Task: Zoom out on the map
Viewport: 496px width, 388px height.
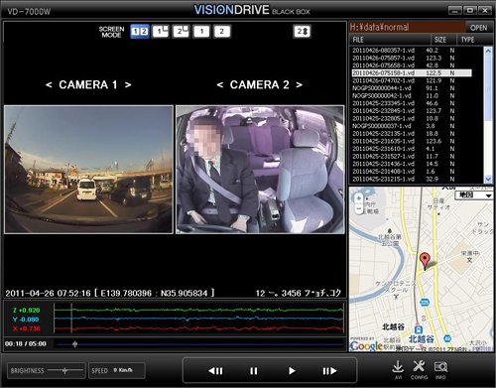Action: coord(359,208)
